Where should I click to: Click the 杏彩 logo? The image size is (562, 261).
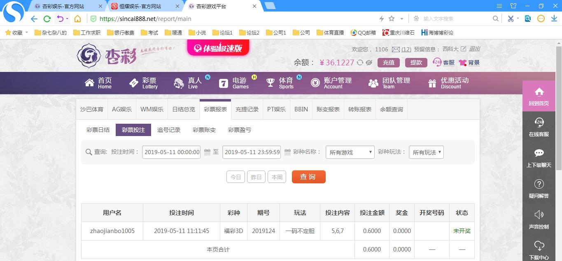pos(106,55)
